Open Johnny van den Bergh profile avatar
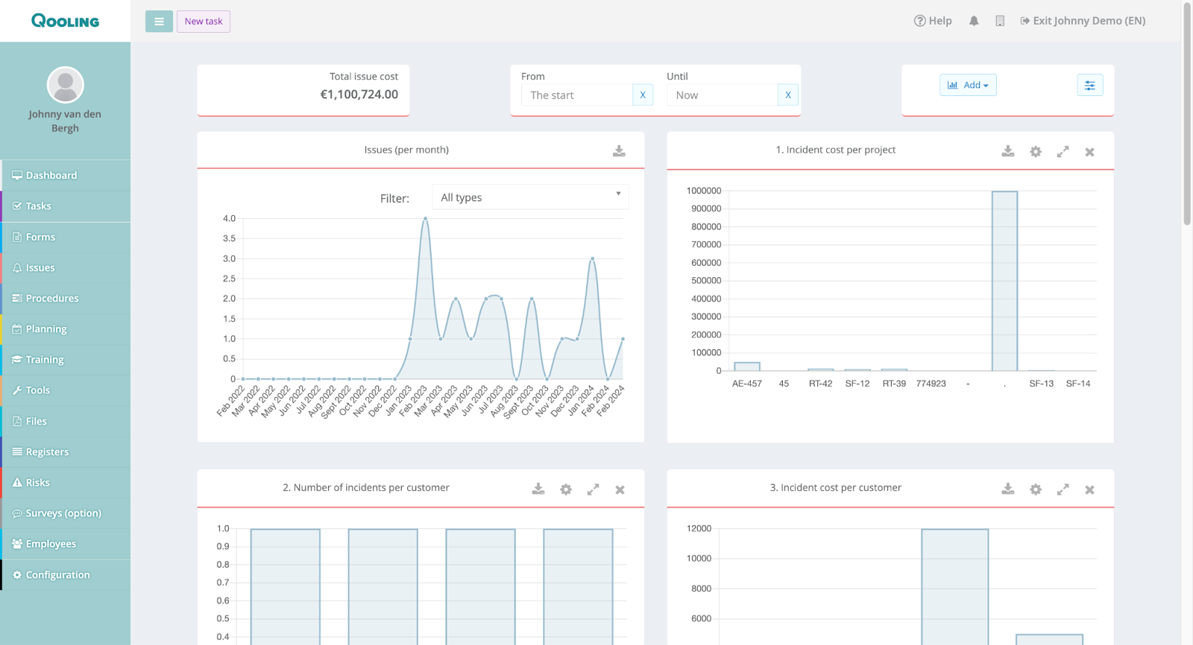The width and height of the screenshot is (1193, 645). 65,85
